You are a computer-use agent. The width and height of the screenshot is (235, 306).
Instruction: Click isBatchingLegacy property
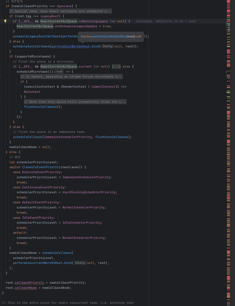click(93, 21)
